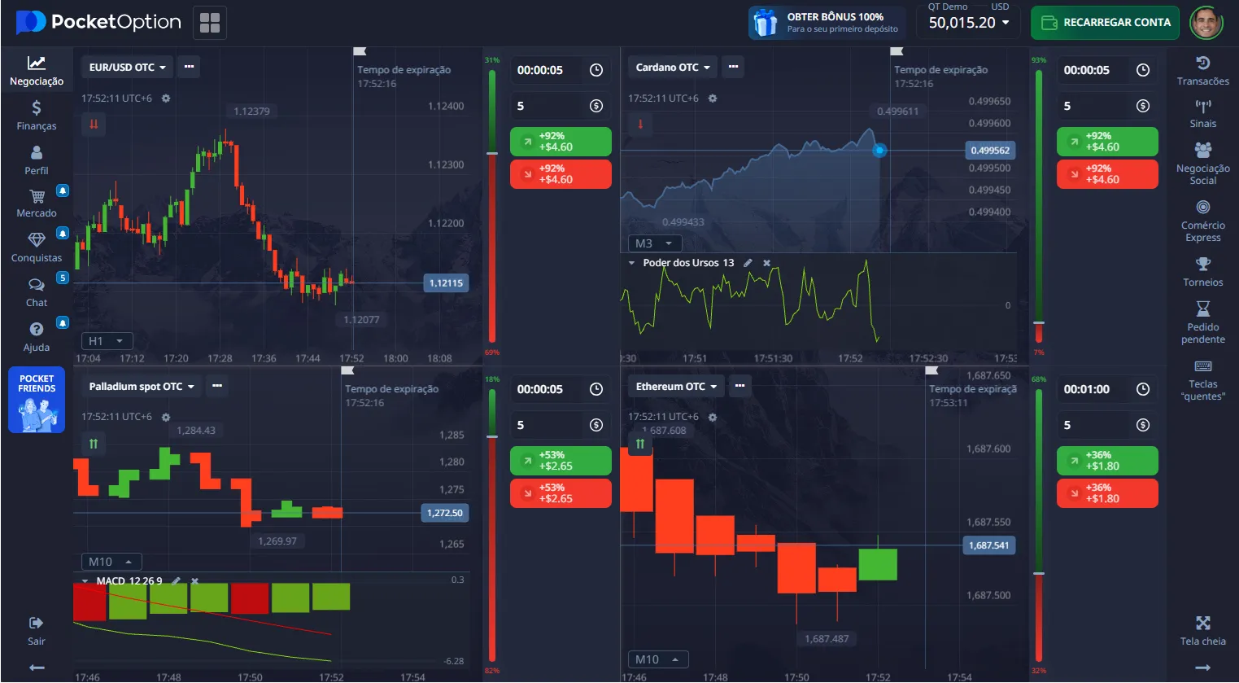This screenshot has width=1239, height=683.
Task: Open the M10 timeframe on Ethereum chart
Action: 658,659
